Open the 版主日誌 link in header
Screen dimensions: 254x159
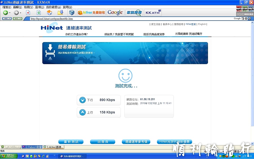pos(156,24)
